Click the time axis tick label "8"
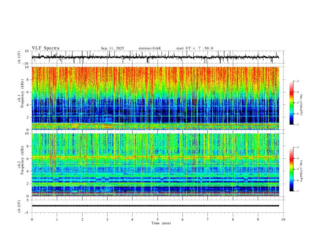 click(x=233, y=219)
